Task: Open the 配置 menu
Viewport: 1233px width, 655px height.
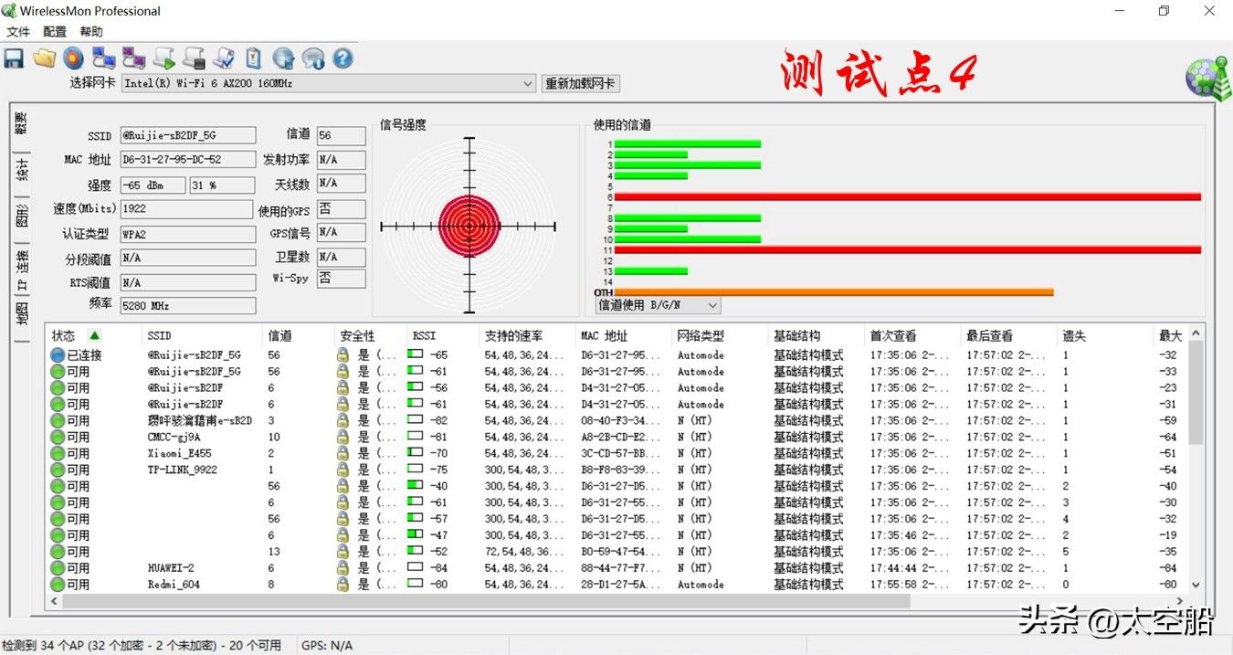Action: 55,32
